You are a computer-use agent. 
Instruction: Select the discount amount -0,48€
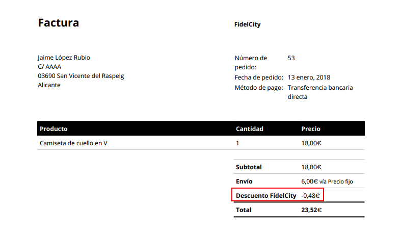pyautogui.click(x=311, y=195)
